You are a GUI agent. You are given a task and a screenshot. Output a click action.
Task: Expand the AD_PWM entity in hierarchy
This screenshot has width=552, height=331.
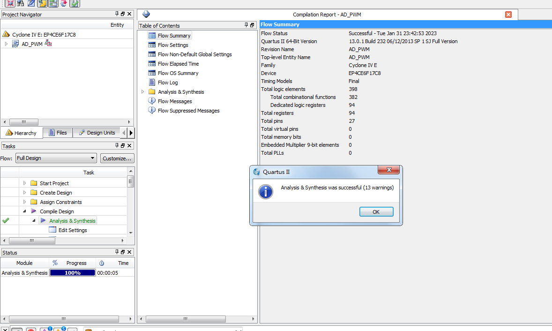[x=7, y=44]
